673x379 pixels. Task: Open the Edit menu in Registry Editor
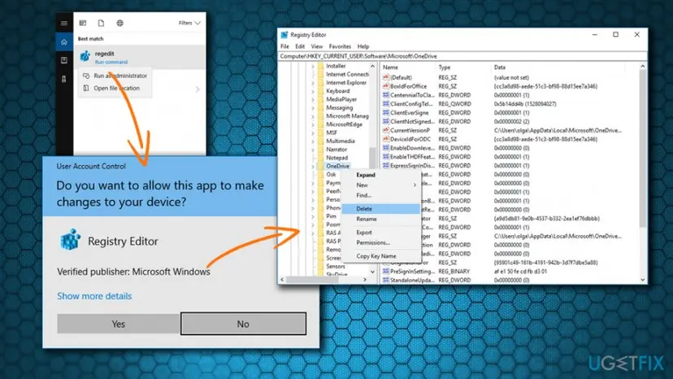300,46
